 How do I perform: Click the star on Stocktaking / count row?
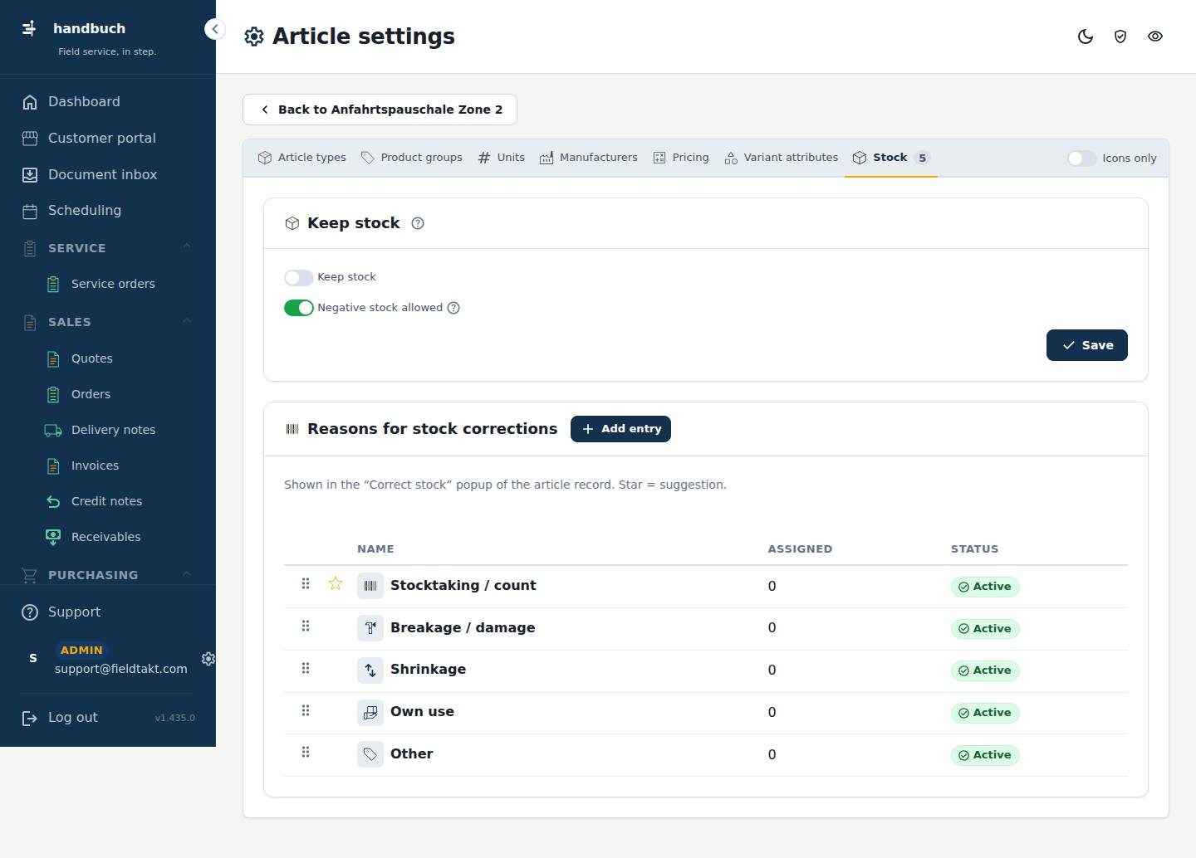336,583
